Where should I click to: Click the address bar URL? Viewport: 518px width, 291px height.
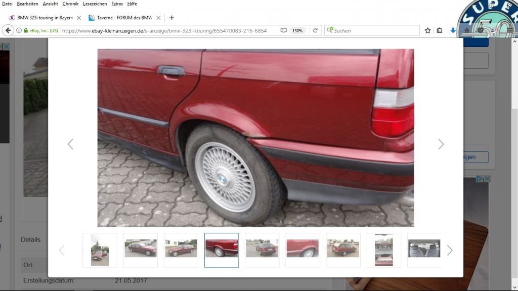tap(164, 30)
